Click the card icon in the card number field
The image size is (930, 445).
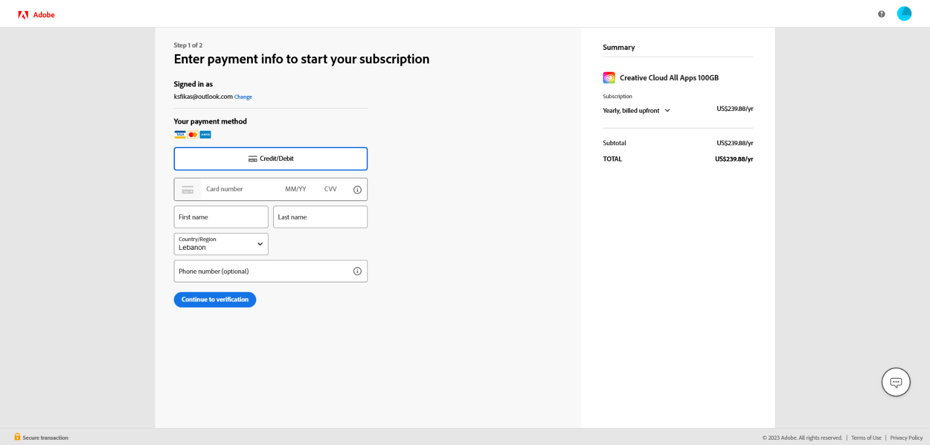pyautogui.click(x=188, y=189)
